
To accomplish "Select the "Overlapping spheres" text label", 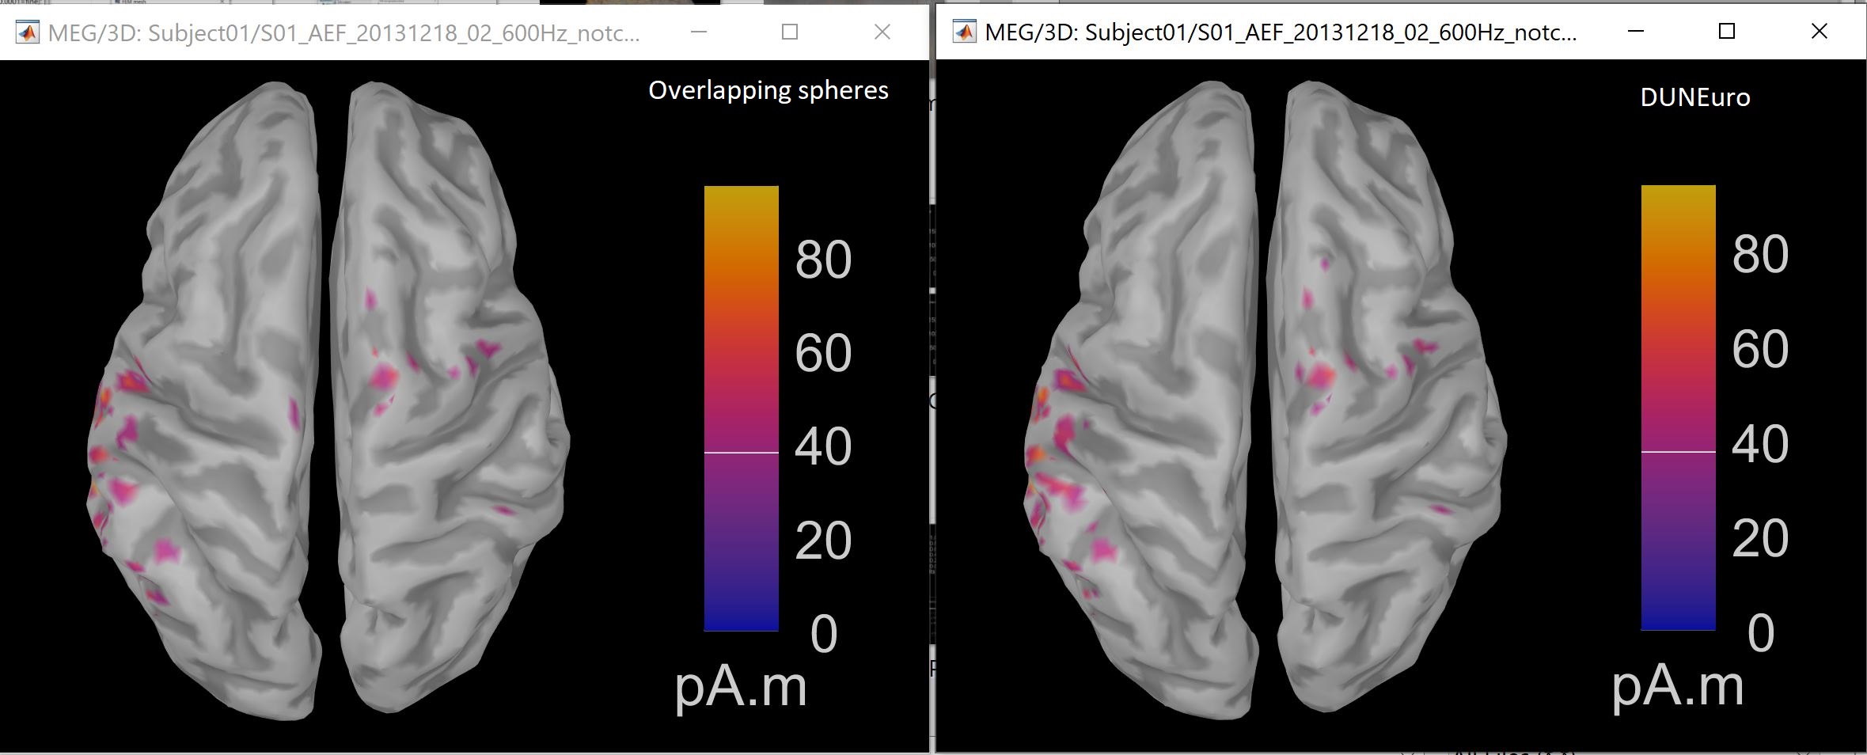I will 768,91.
